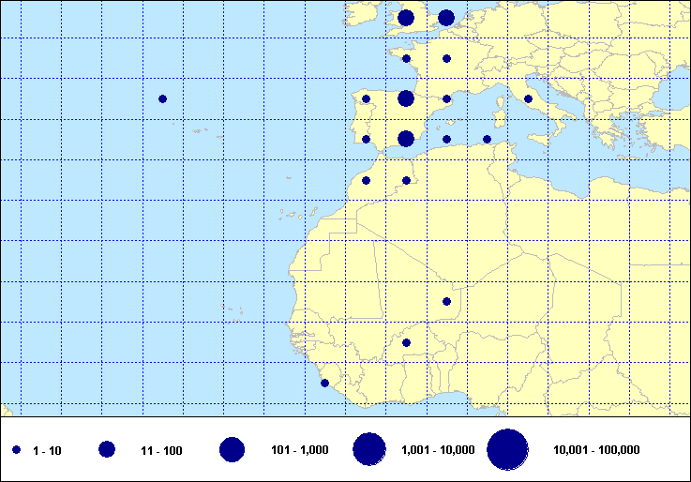Select the small dot in the central Sahara
Screen dimensions: 691x482
pos(446,301)
